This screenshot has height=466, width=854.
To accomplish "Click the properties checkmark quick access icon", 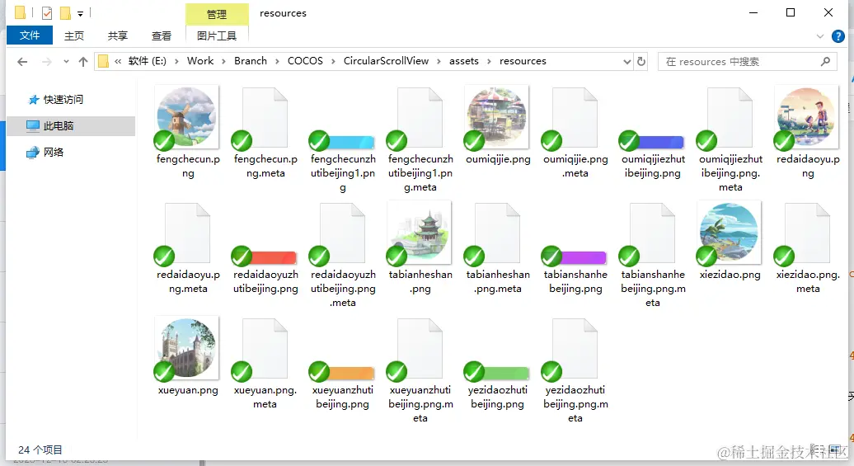I will pyautogui.click(x=47, y=12).
